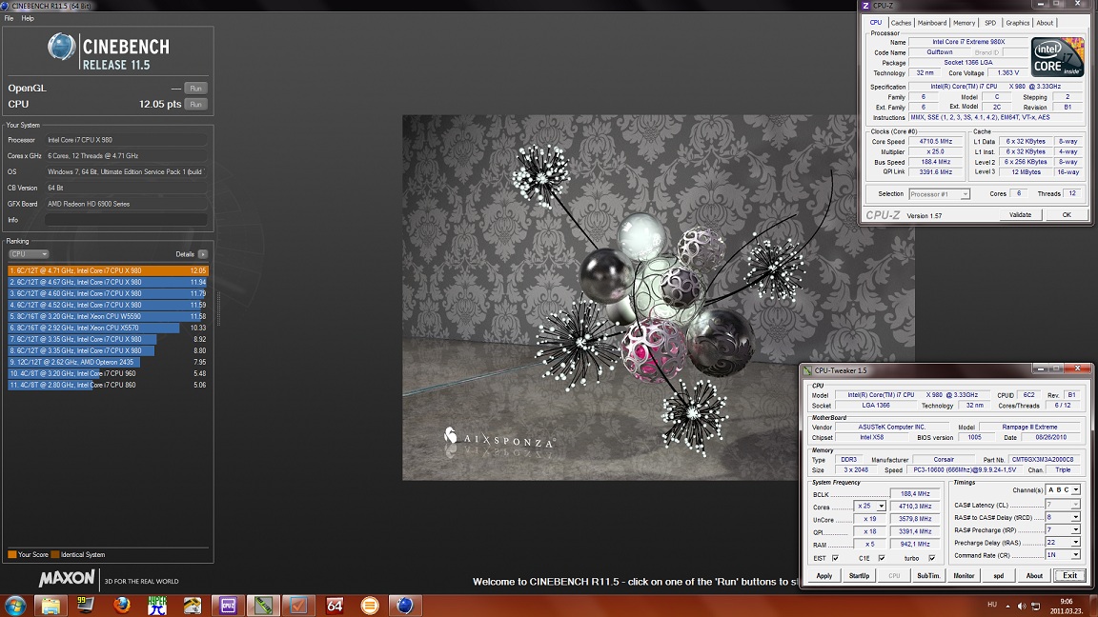Toggle the turbo checkbox in CPU-Tweaker

coord(931,558)
